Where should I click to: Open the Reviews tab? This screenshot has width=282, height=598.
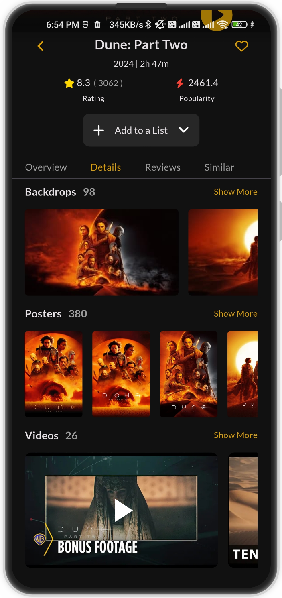pos(163,167)
